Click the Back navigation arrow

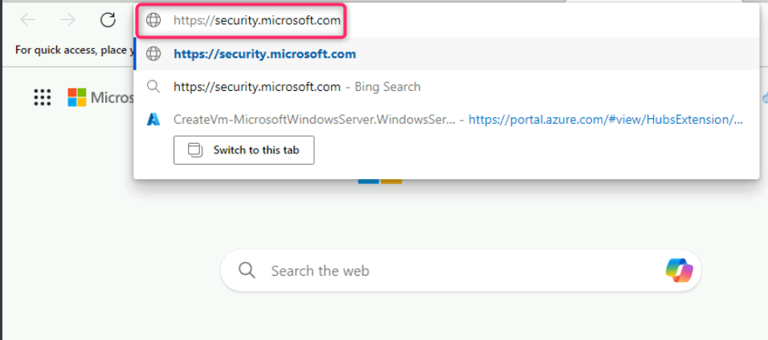coord(28,20)
